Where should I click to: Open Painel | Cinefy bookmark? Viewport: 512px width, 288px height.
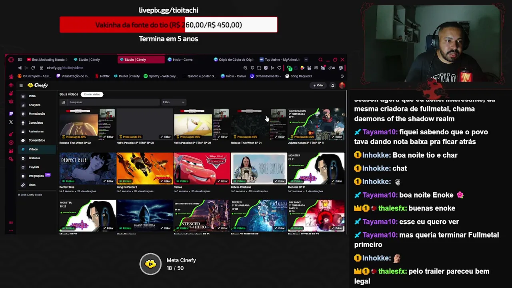pyautogui.click(x=126, y=76)
